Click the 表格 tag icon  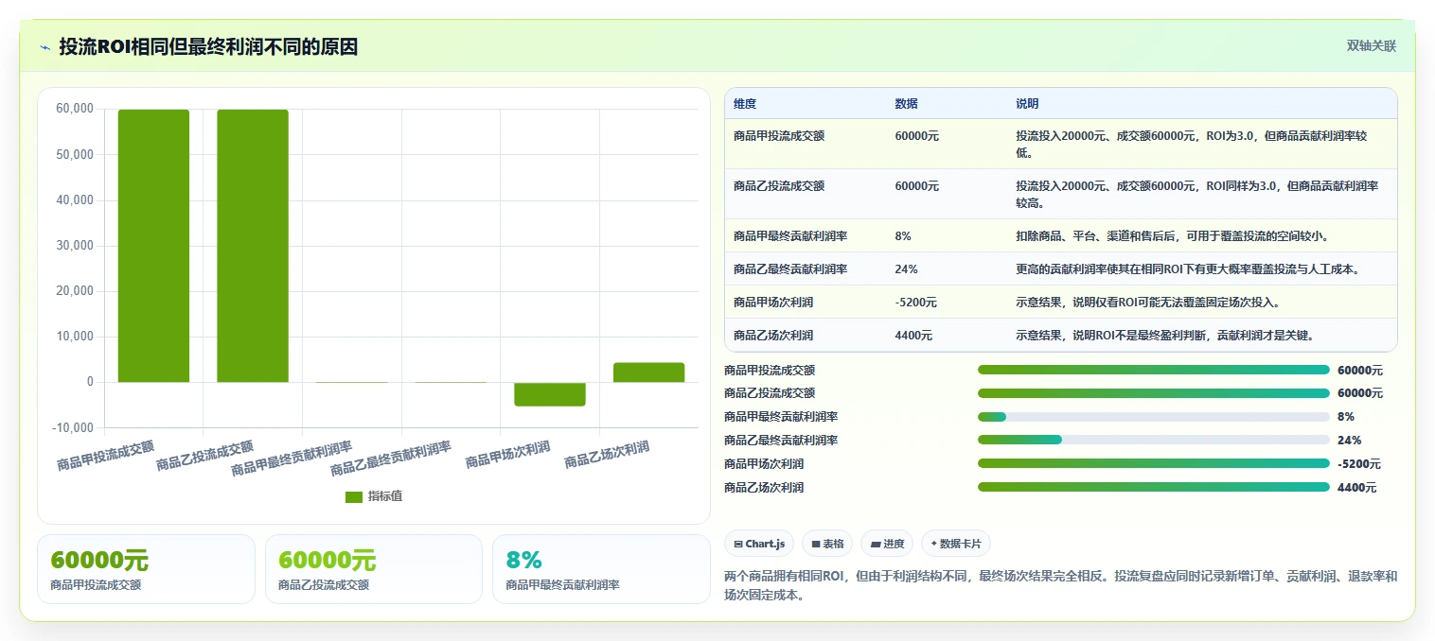(816, 545)
